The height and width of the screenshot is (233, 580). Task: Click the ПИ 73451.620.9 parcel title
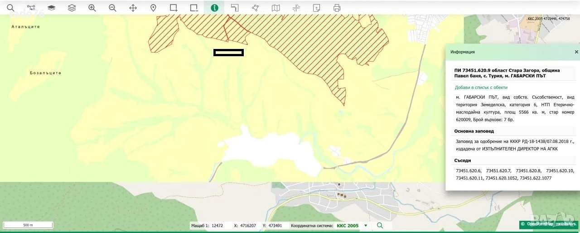507,73
